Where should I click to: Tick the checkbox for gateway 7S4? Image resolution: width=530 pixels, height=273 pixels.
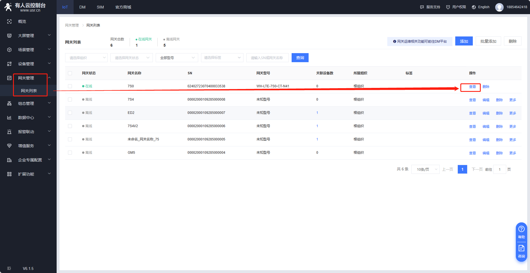tap(70, 99)
